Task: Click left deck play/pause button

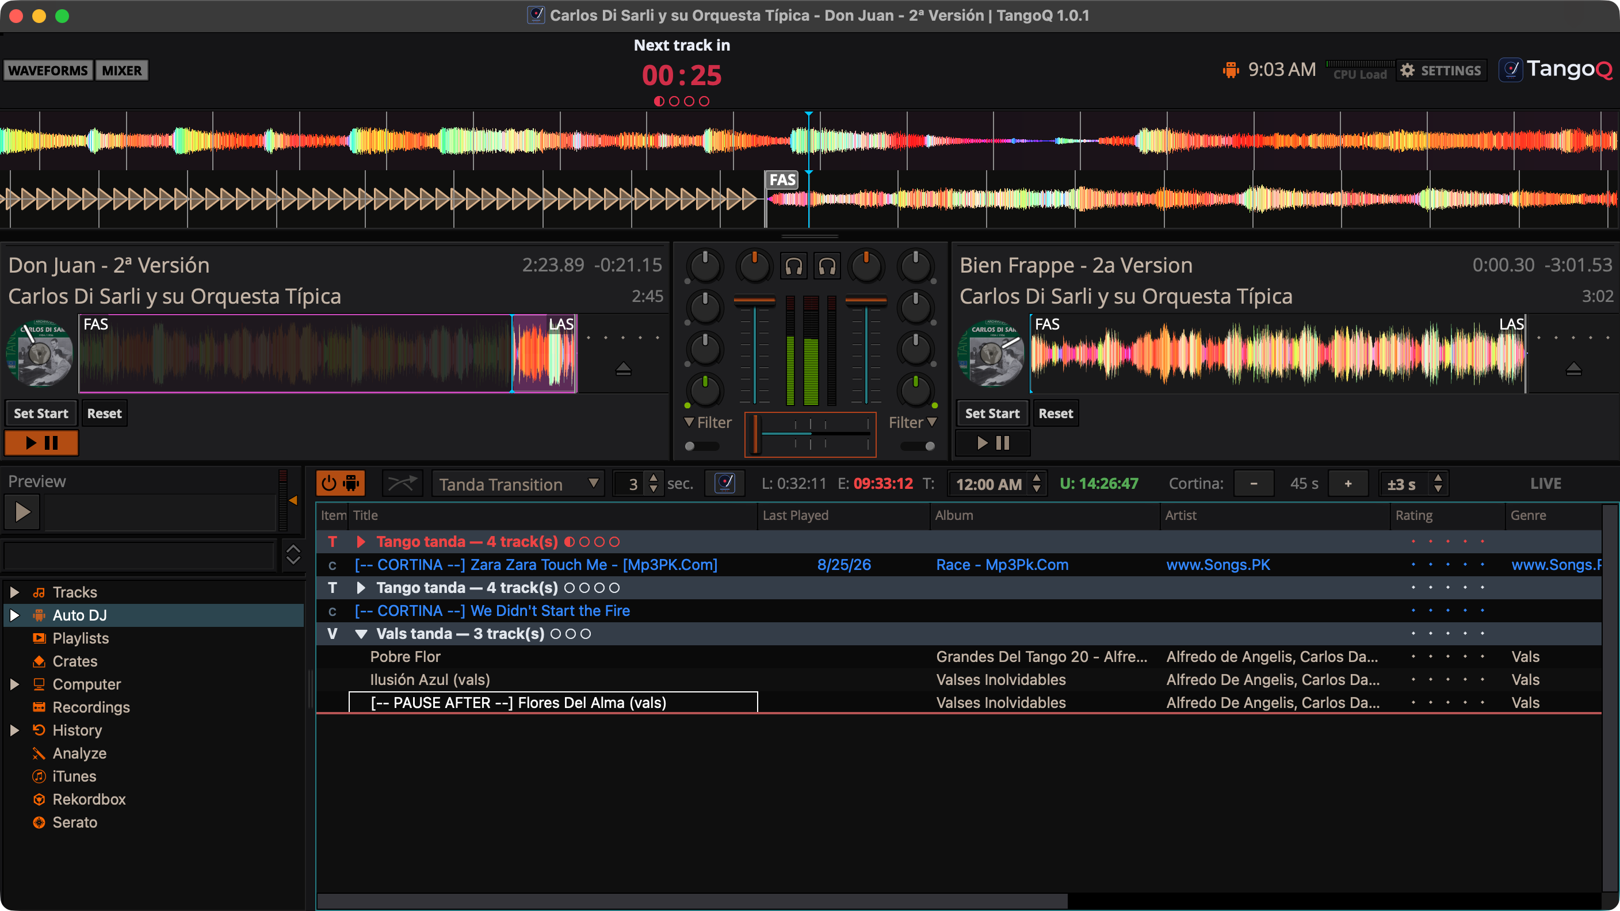Action: [41, 443]
